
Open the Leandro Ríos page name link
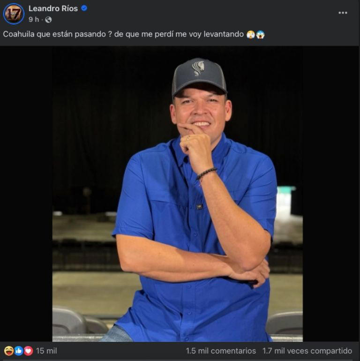54,8
